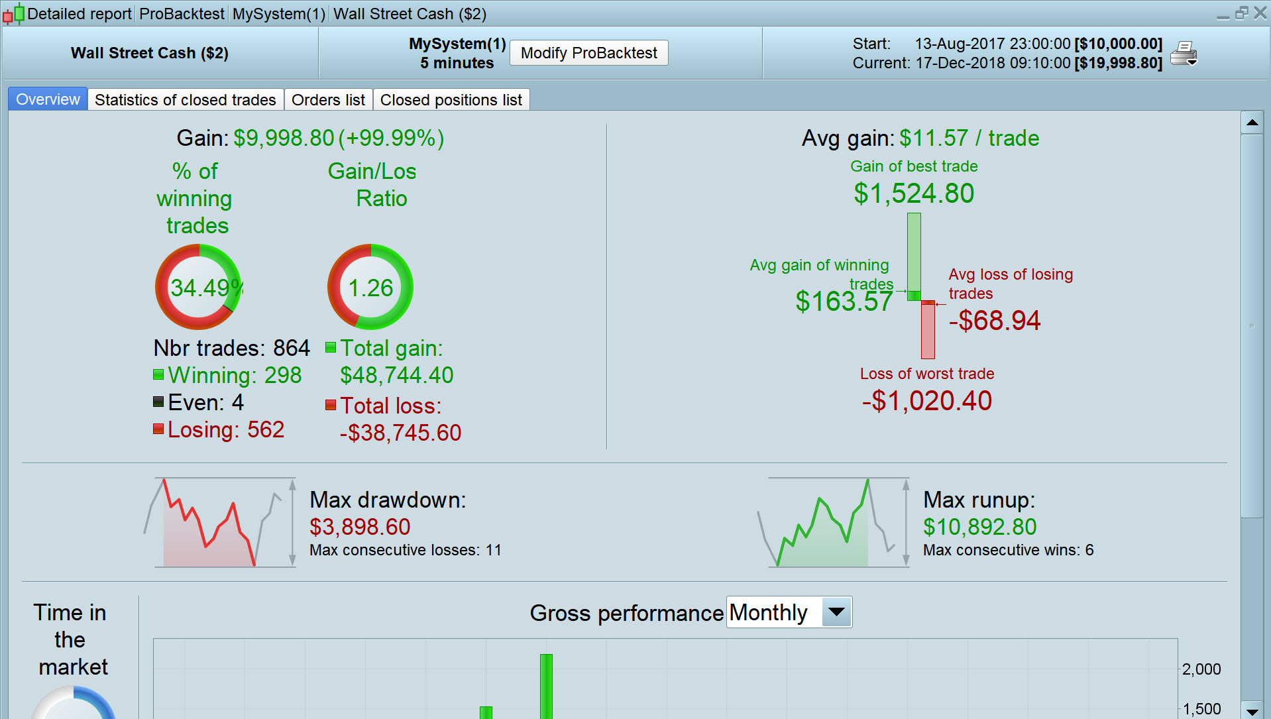Click the green Total gain legend square
Screen dimensions: 1271x719
coord(331,347)
